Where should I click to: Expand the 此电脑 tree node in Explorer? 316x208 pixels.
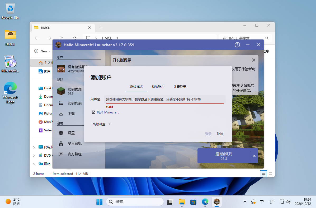click(x=34, y=147)
